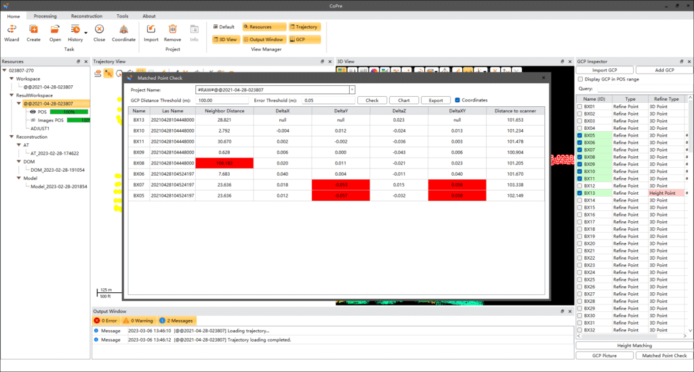The image size is (694, 372).
Task: Enable Display GCP in POS range
Action: [x=579, y=79]
